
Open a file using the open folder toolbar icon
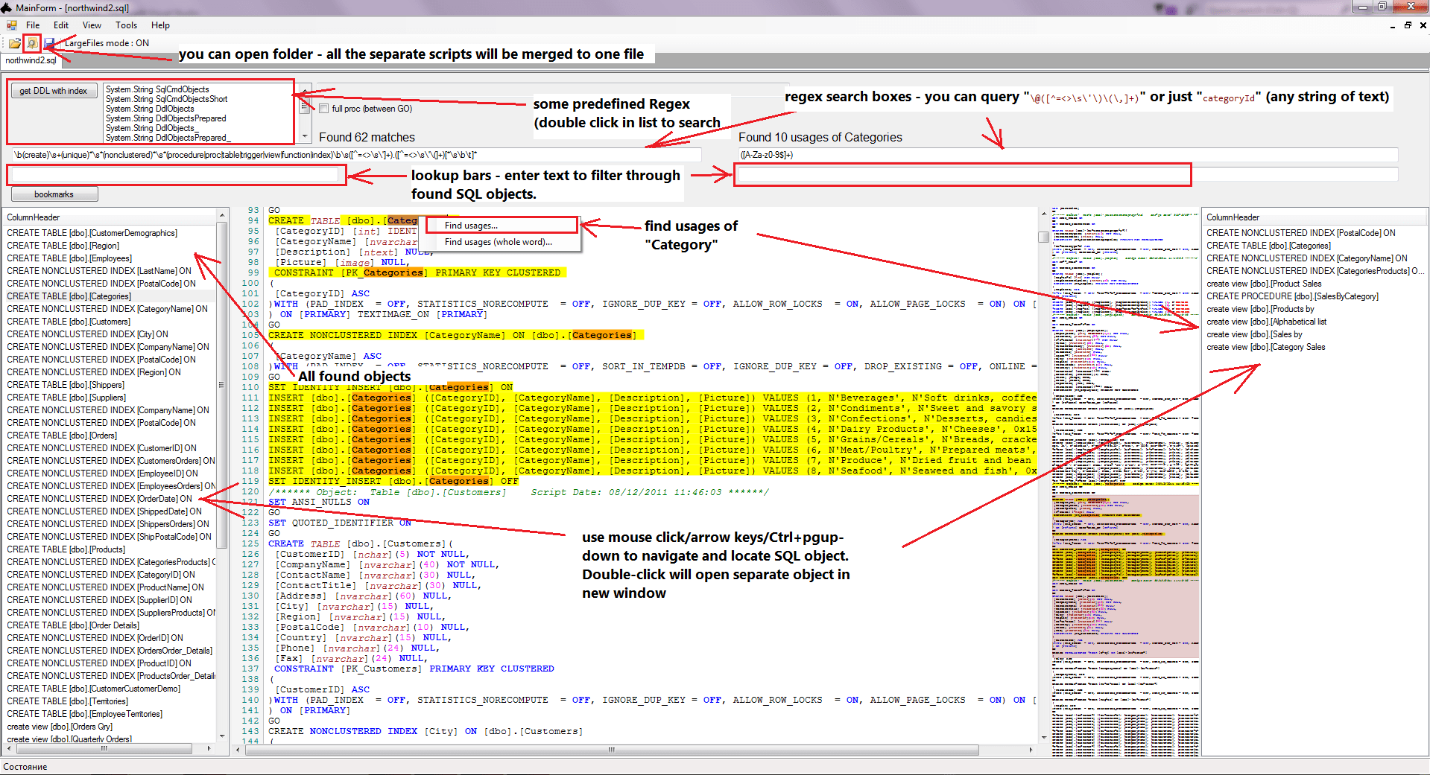point(13,42)
